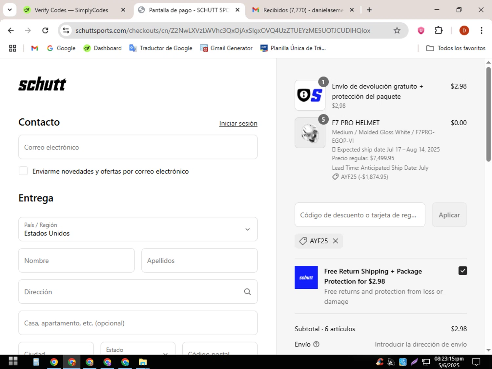492x369 pixels.
Task: Click the browser forward arrow
Action: [28, 31]
